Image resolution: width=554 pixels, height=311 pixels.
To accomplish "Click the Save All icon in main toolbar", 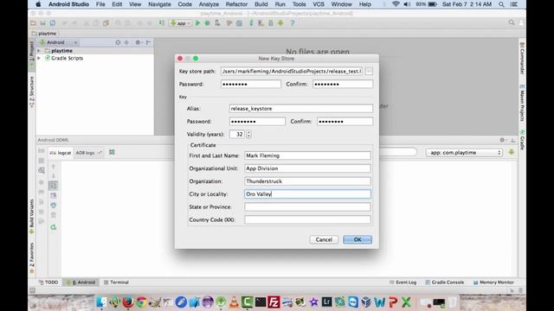I will (42, 23).
